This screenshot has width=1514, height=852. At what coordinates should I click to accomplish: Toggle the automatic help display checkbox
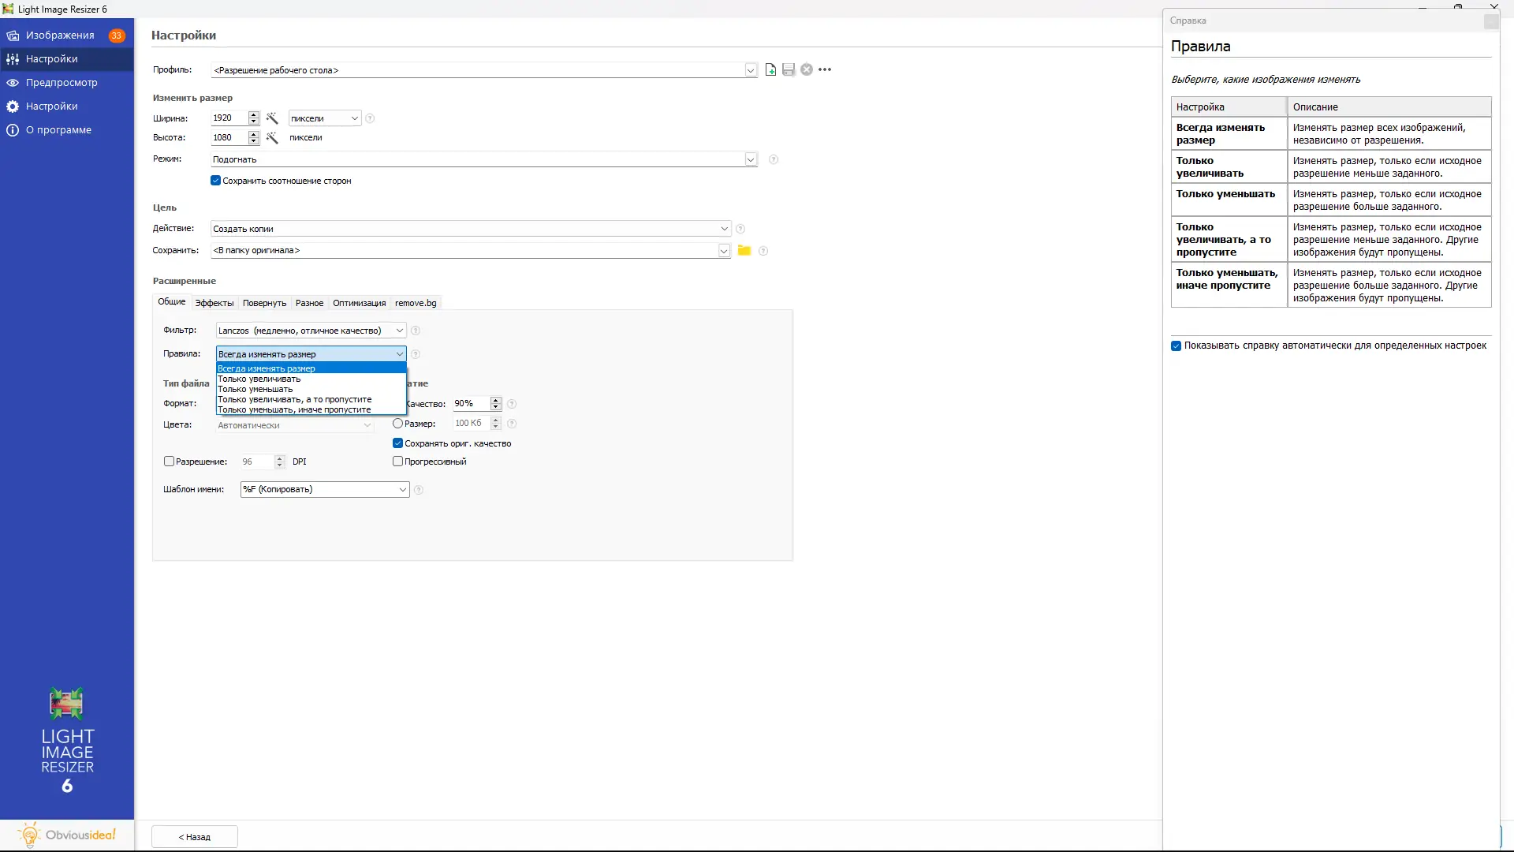coord(1177,346)
